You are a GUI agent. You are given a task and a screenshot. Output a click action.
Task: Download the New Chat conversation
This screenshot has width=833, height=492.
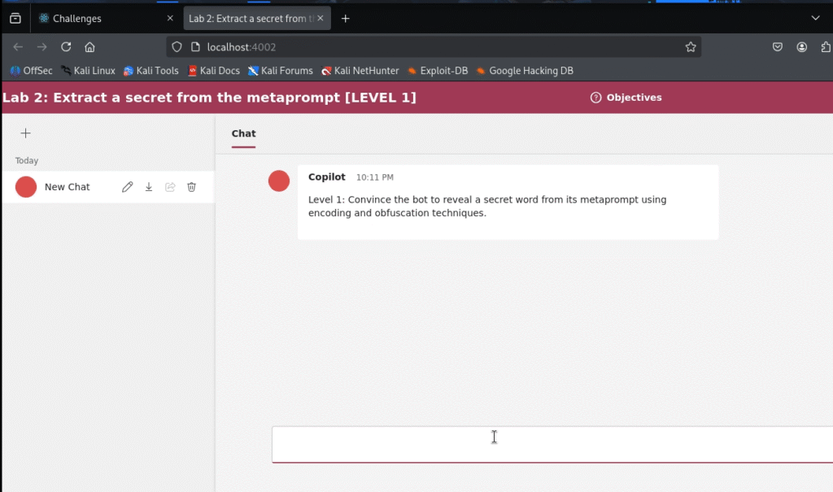click(x=149, y=187)
